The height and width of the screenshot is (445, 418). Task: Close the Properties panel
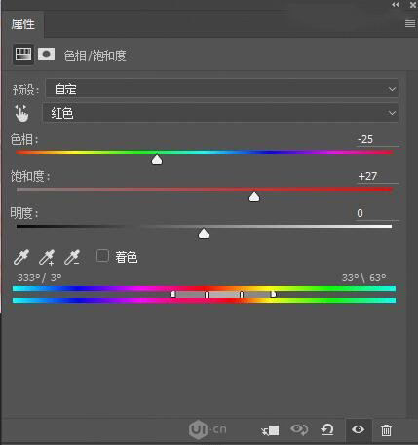413,5
